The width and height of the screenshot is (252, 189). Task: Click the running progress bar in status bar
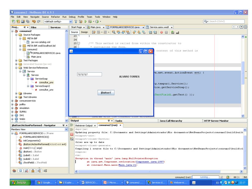coord(205,177)
